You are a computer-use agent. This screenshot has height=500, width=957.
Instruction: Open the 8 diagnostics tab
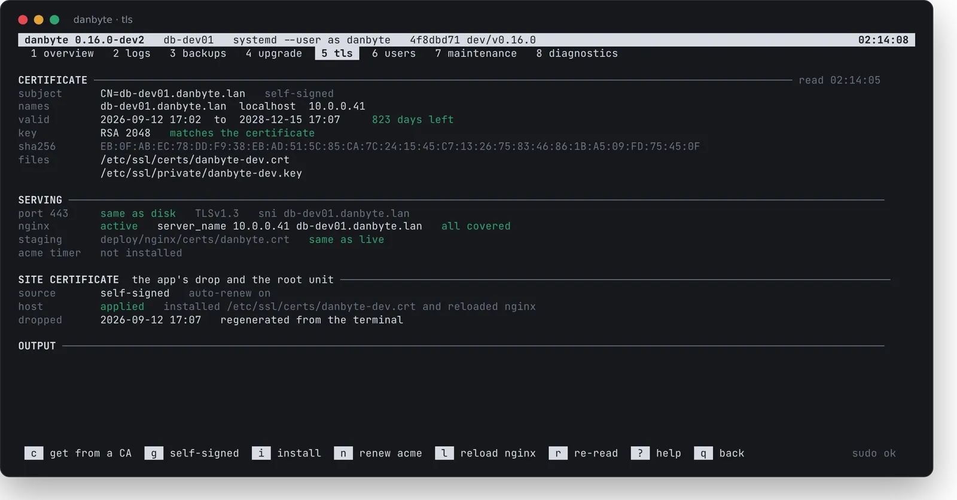[577, 53]
